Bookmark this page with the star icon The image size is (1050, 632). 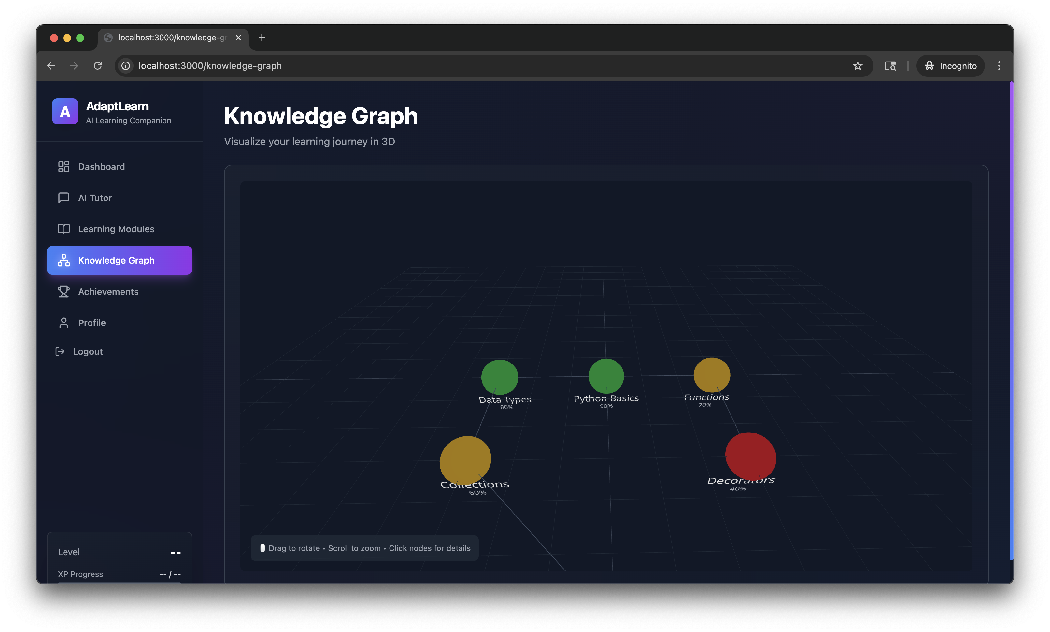858,66
